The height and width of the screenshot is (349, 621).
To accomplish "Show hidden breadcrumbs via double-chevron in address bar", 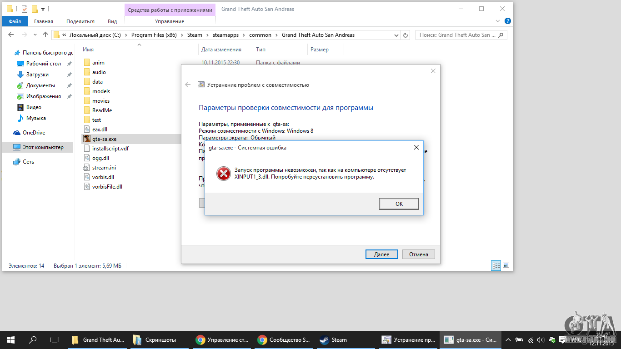I will (64, 35).
